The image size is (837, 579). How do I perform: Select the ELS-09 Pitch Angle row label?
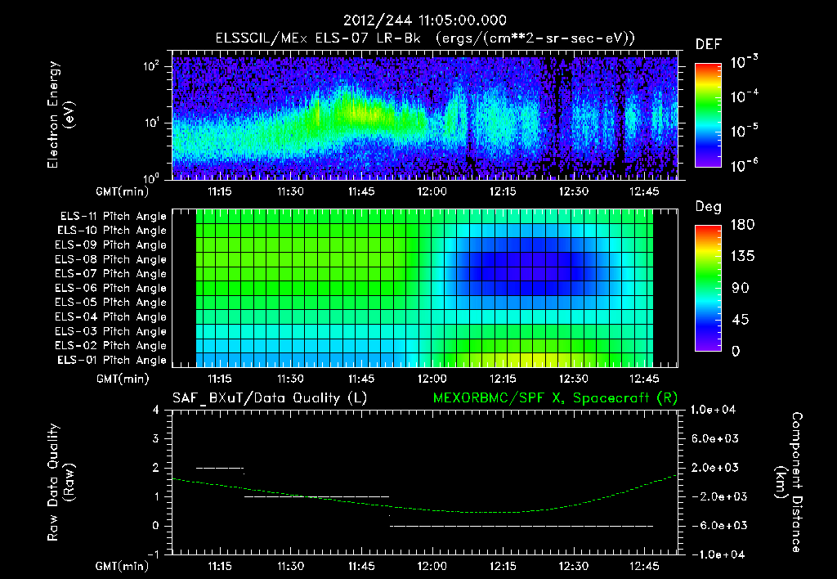pyautogui.click(x=111, y=245)
